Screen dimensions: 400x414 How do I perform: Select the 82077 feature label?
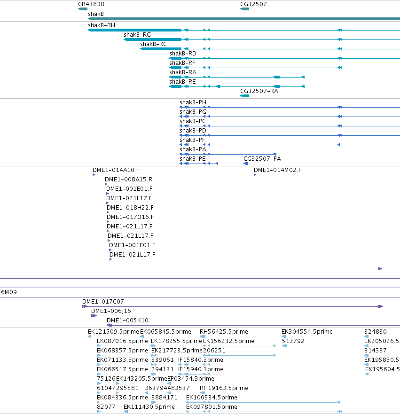pos(106,407)
